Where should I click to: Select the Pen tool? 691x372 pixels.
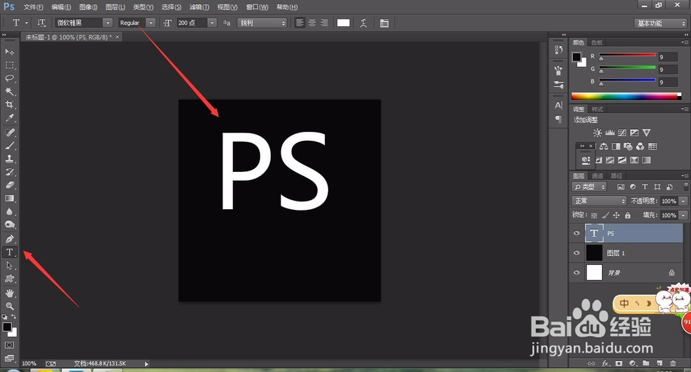click(9, 239)
